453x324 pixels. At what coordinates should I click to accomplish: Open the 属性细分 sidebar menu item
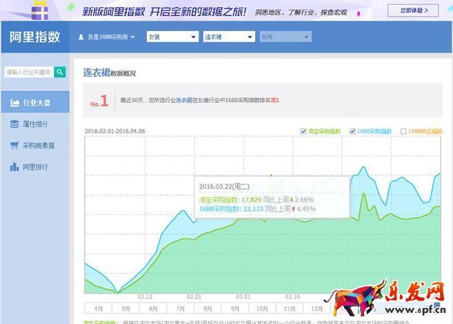tap(35, 124)
